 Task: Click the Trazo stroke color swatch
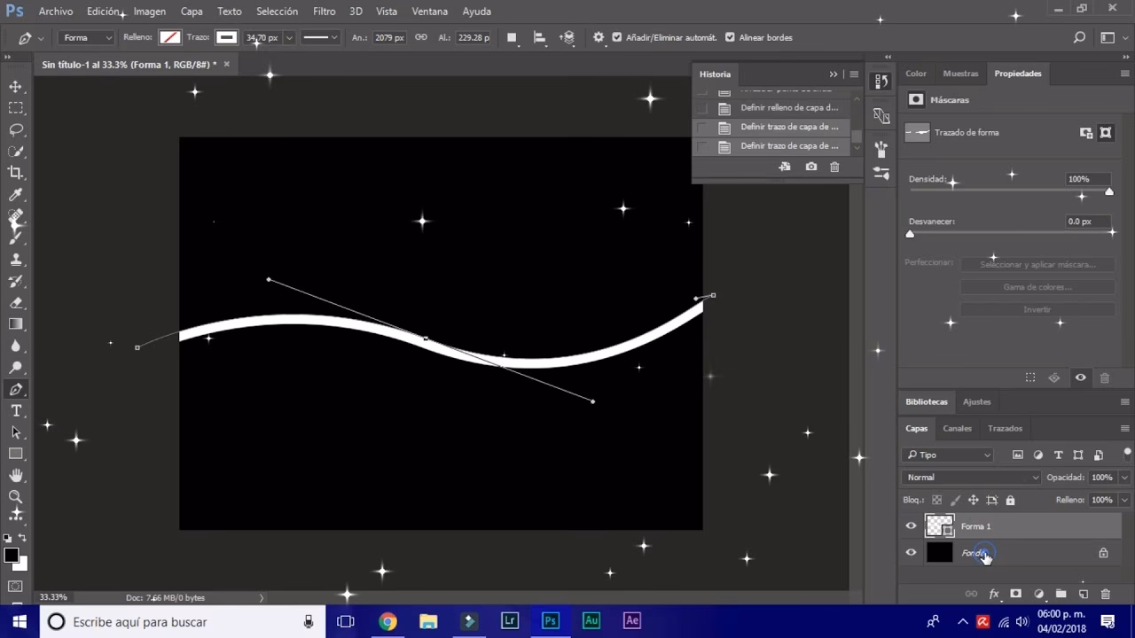[226, 37]
